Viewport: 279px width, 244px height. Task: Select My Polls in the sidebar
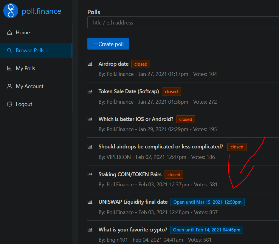tap(25, 68)
